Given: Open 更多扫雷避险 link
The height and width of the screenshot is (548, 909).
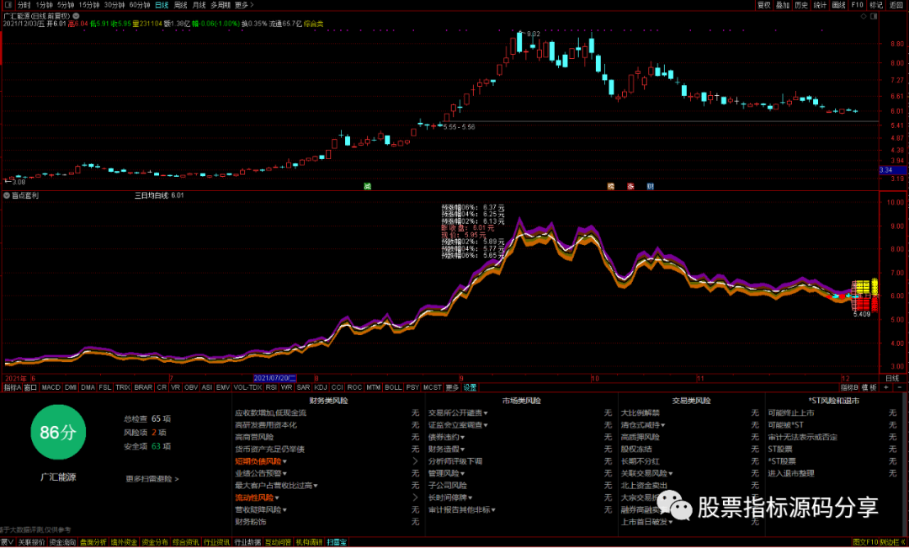Looking at the screenshot, I should 152,479.
